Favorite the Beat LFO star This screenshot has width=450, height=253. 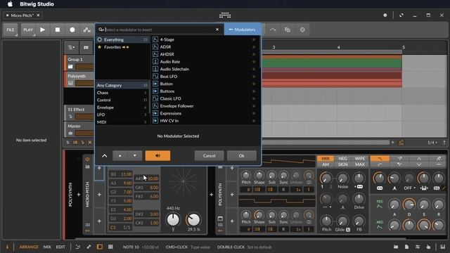(254, 77)
